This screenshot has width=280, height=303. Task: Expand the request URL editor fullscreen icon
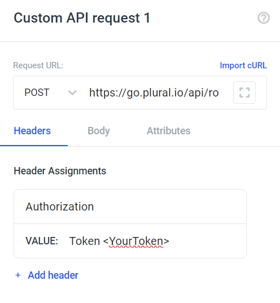(244, 93)
